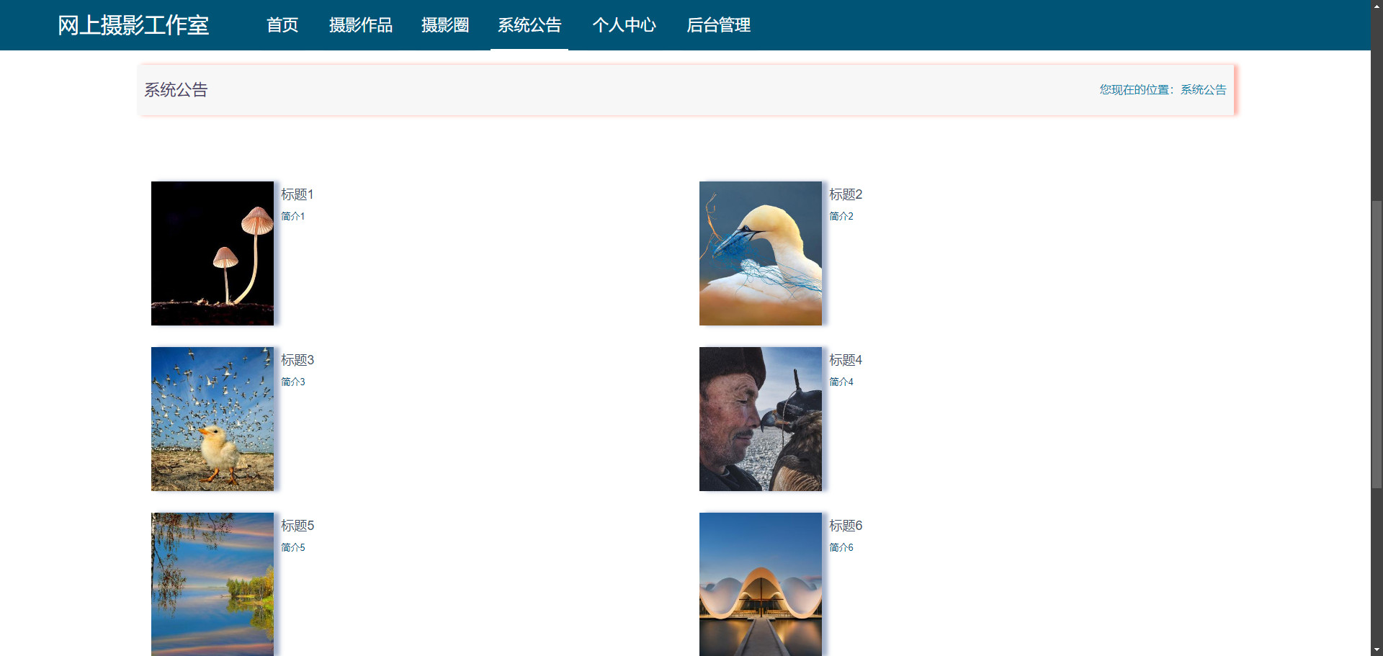Open the arched building photo thumbnail

761,584
